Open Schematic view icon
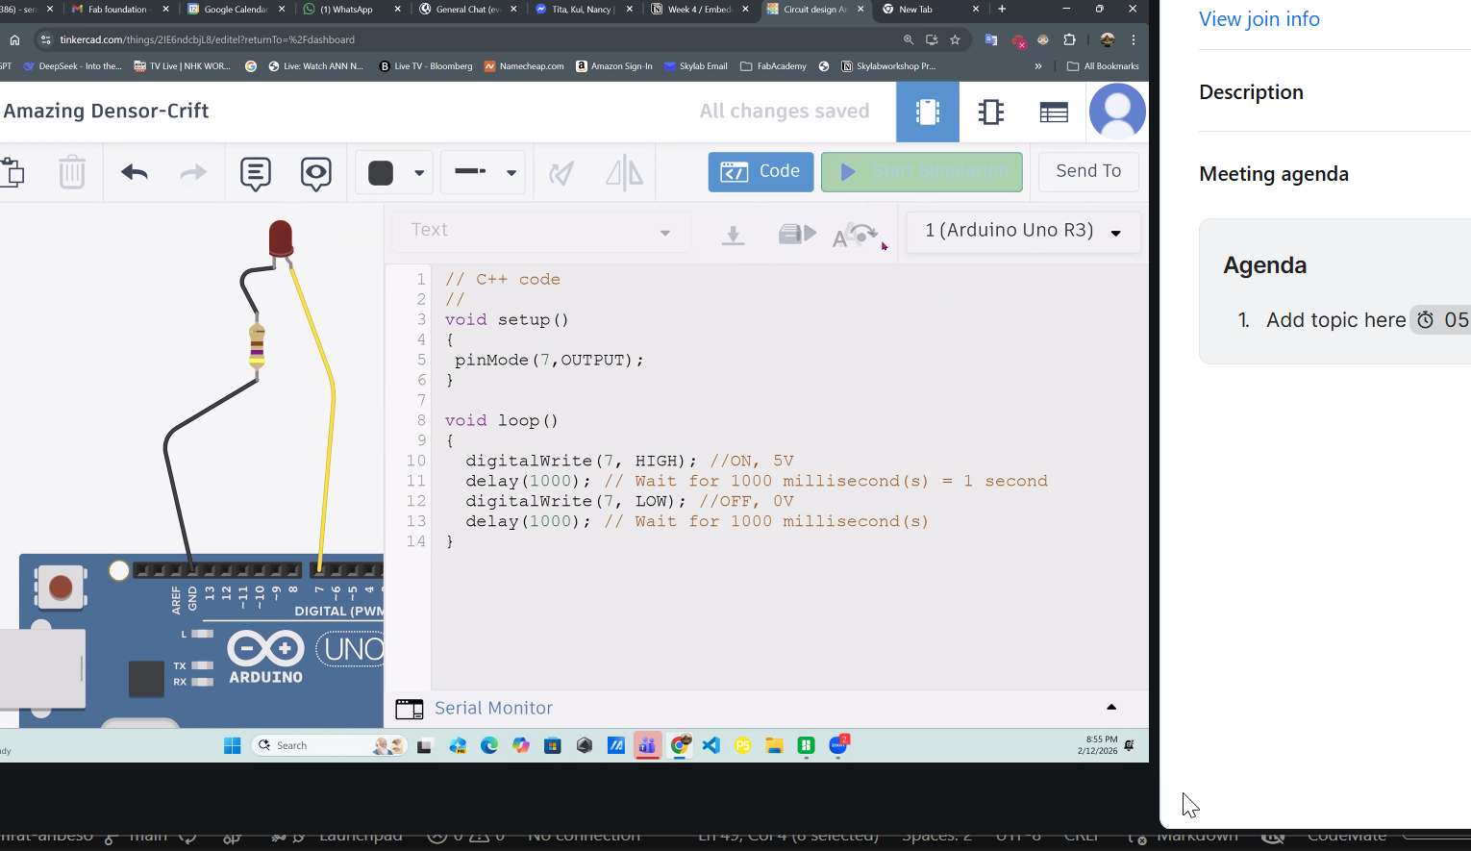1471x851 pixels. pyautogui.click(x=990, y=112)
